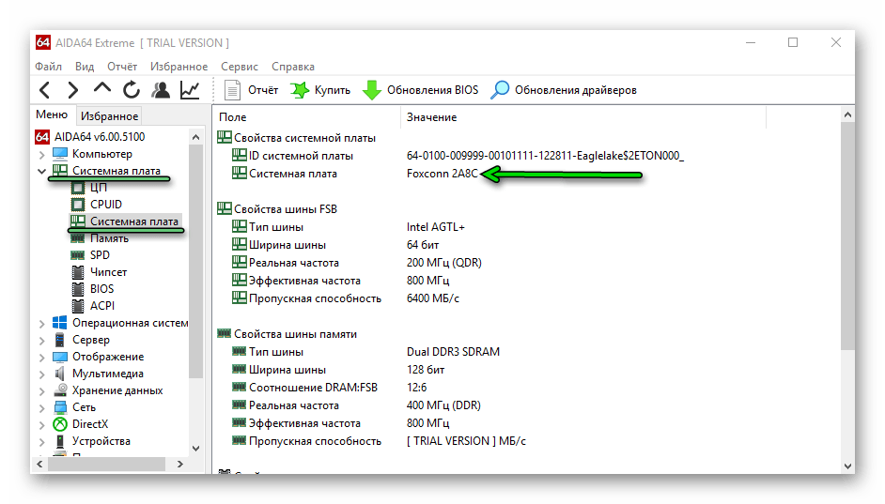Select CPUID in the tree

coord(105,204)
